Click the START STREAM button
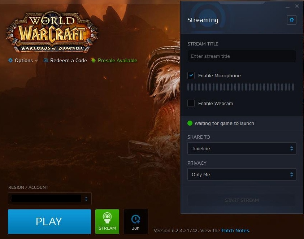The image size is (304, 239). click(242, 200)
